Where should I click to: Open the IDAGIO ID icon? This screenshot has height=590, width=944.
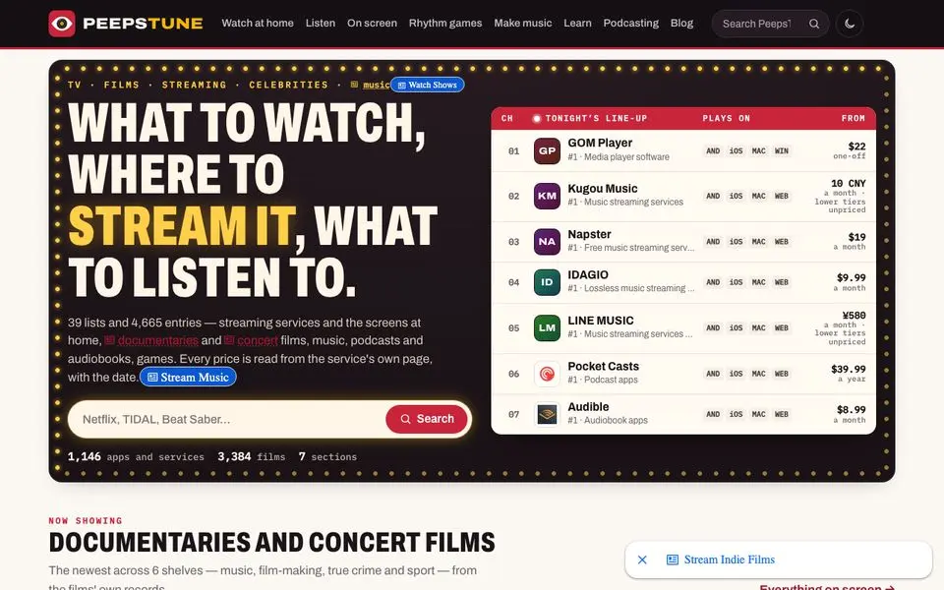tap(547, 282)
